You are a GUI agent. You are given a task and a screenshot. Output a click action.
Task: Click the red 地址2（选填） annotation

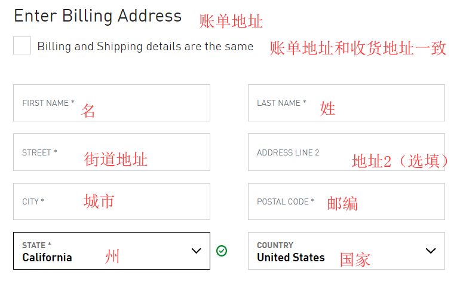tap(400, 161)
